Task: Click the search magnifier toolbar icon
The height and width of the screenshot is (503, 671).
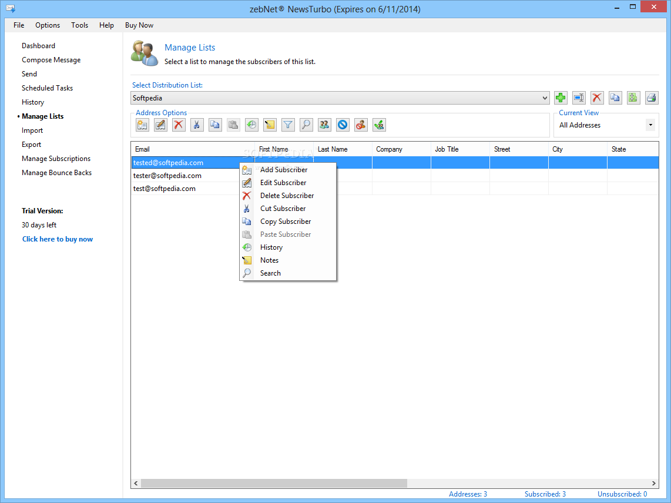Action: (x=306, y=125)
